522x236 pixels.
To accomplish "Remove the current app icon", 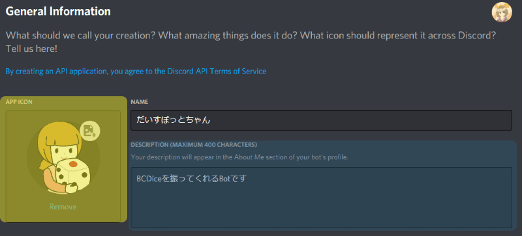I will (63, 207).
